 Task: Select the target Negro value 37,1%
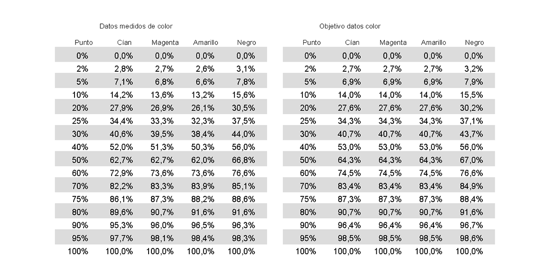coord(472,121)
